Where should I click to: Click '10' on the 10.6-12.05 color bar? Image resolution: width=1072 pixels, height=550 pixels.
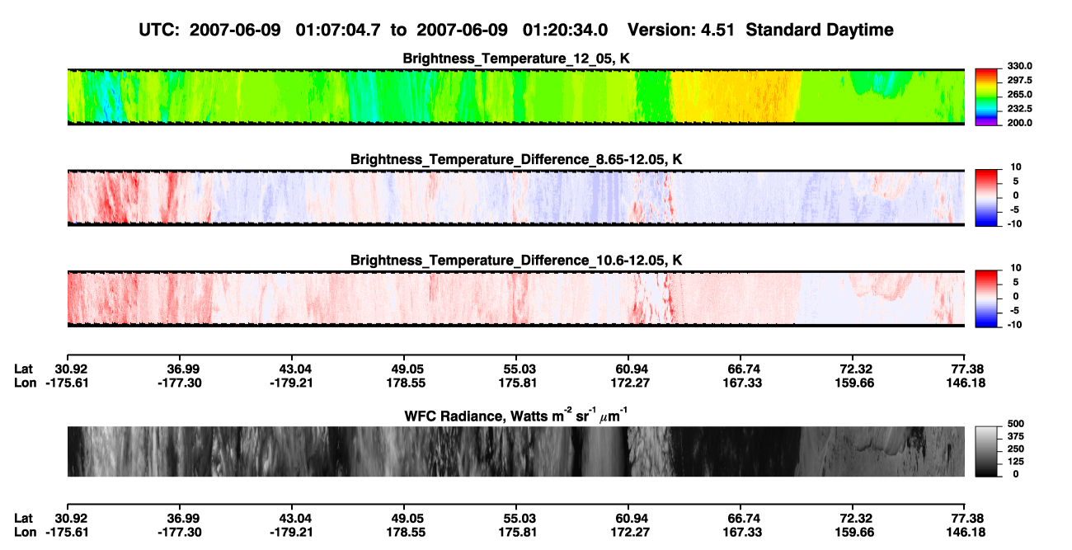click(1015, 268)
